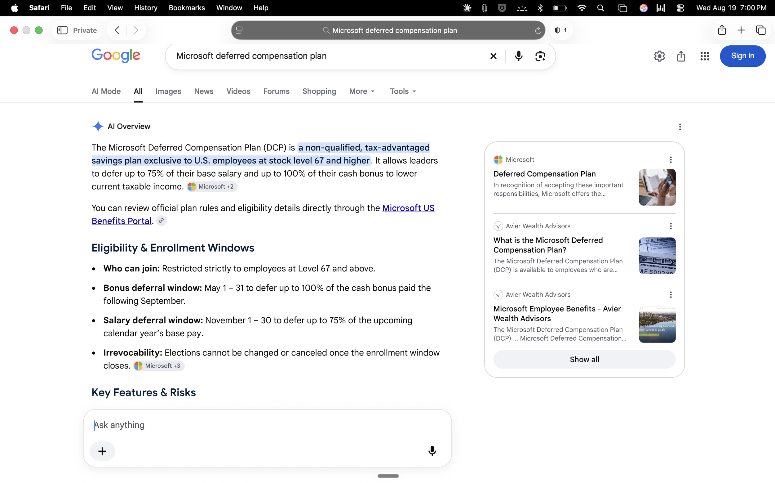The image size is (775, 483).
Task: Open the city skyline thumbnail on Avier card
Action: point(657,324)
